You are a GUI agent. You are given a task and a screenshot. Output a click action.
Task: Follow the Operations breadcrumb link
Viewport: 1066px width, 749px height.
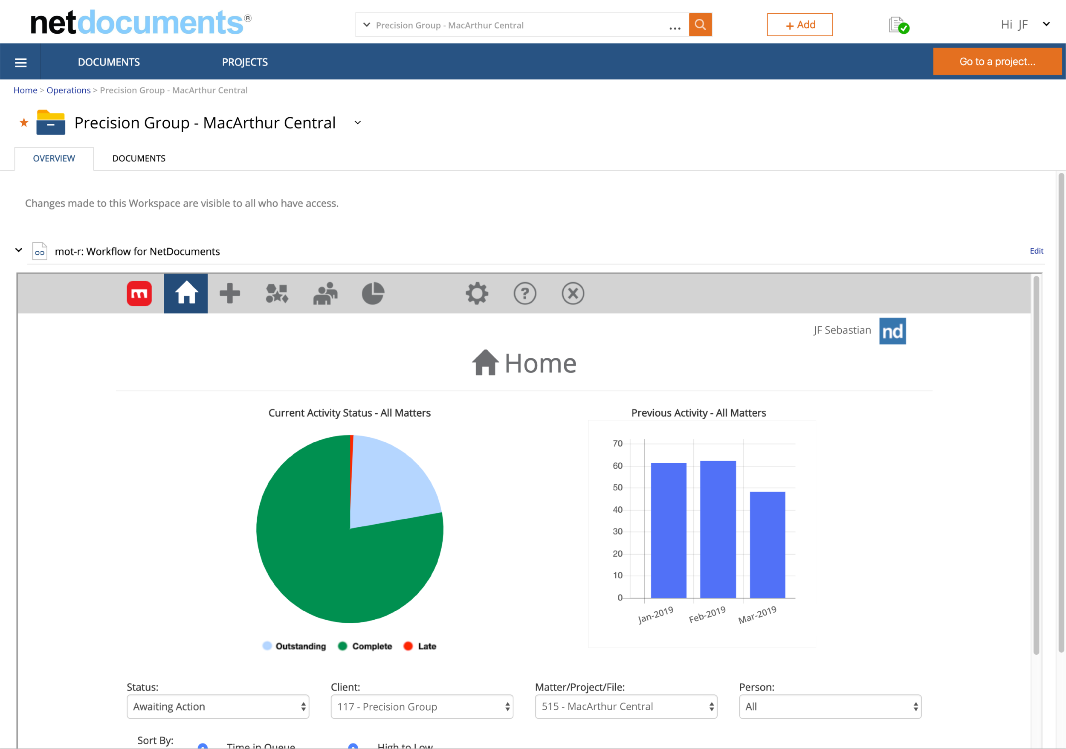pyautogui.click(x=68, y=90)
